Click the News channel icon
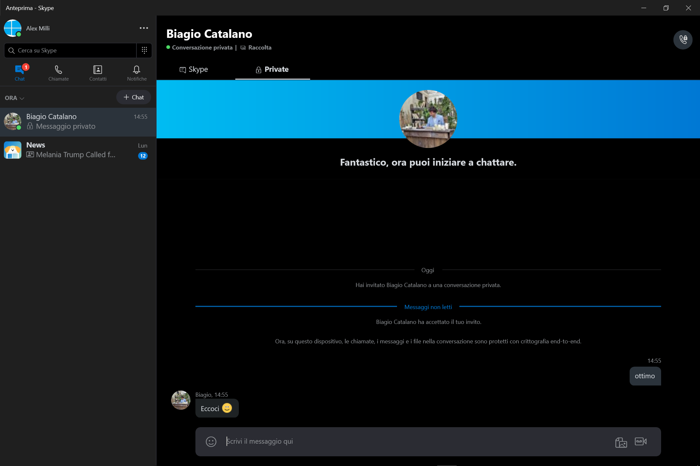 12,150
